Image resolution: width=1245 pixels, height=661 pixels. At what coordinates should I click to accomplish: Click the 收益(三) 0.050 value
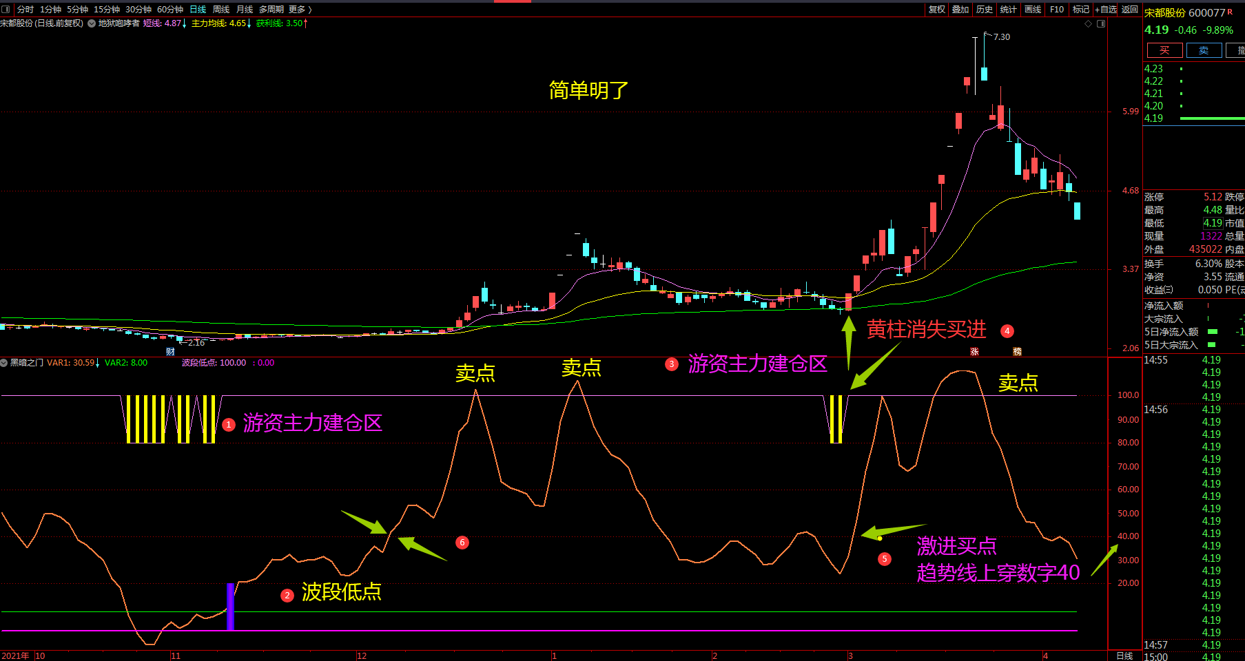[1210, 290]
